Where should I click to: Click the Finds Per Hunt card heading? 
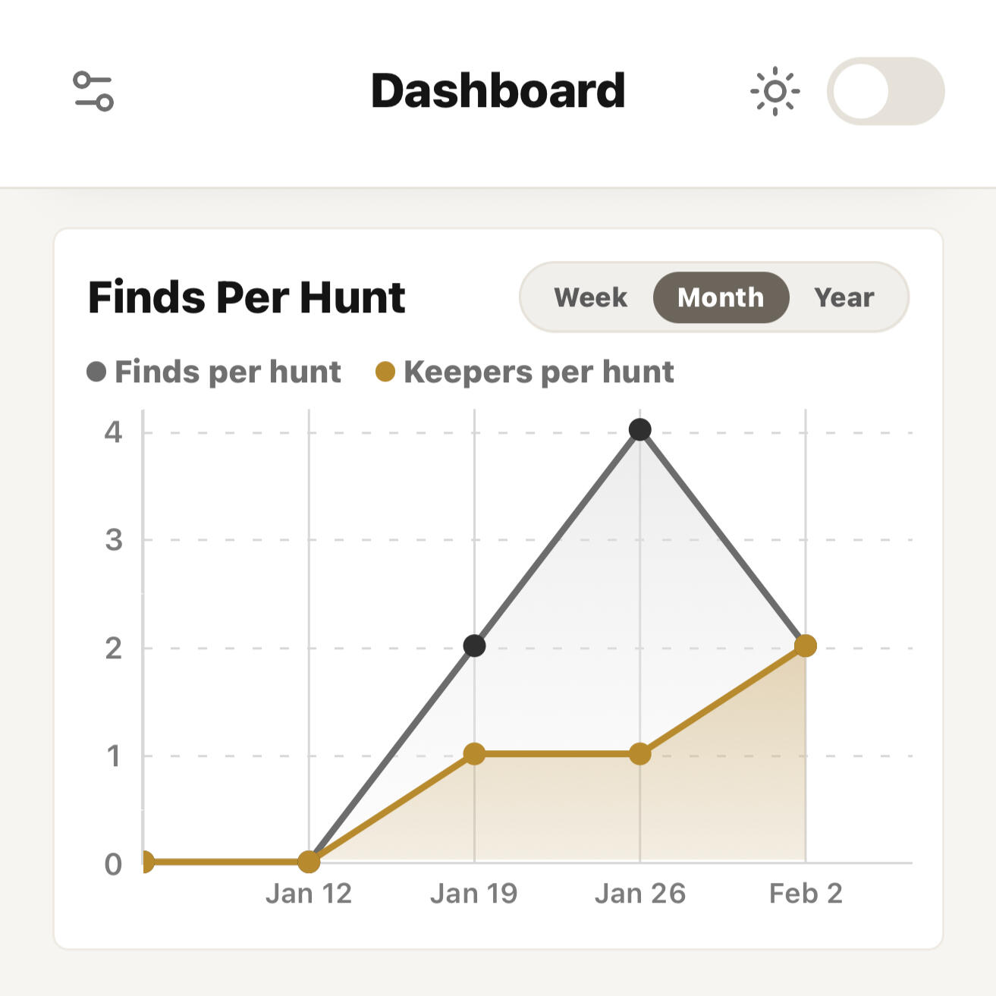tap(247, 297)
